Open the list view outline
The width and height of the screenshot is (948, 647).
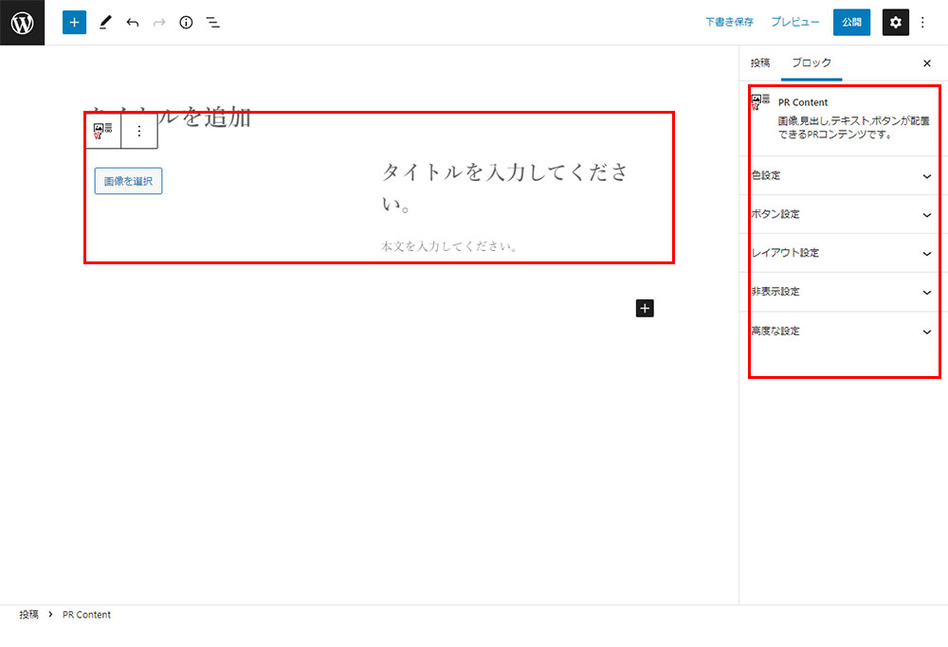[x=213, y=23]
